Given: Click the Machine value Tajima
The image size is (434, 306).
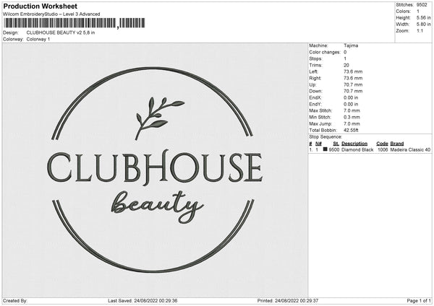Looking at the screenshot, I should (x=351, y=45).
